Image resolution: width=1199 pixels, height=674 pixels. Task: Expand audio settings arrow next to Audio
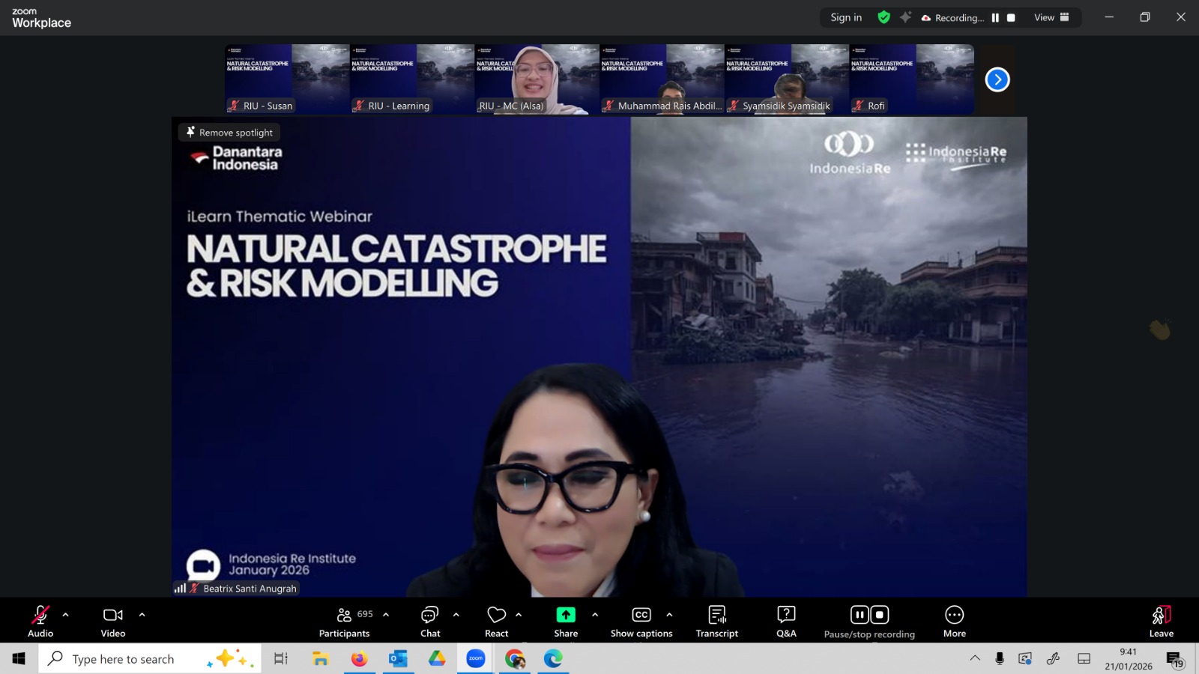pos(66,615)
